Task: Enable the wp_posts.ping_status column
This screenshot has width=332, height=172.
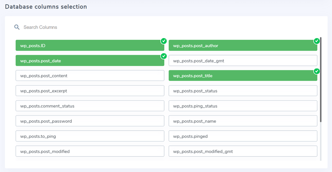Action: 243,106
